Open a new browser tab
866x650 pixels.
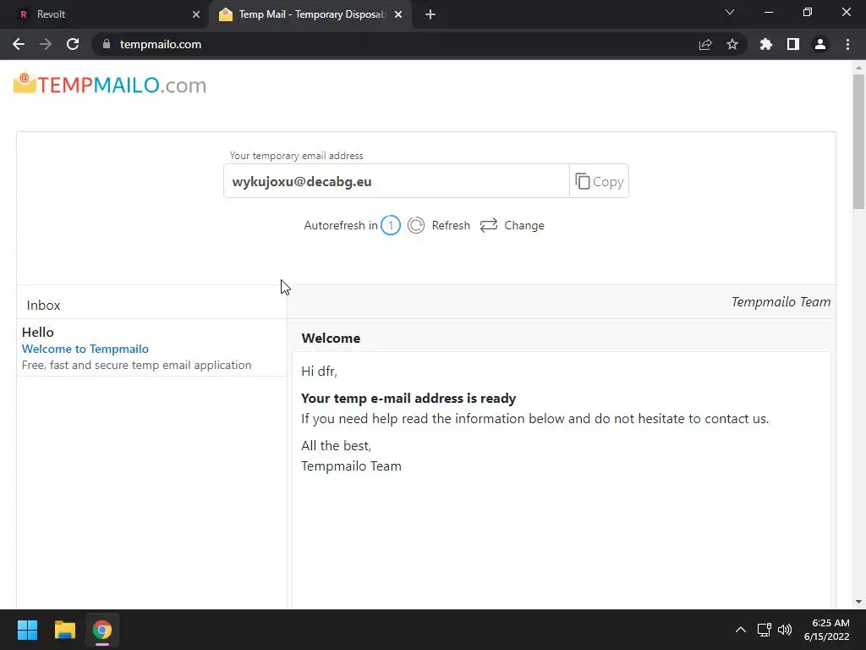[x=430, y=14]
